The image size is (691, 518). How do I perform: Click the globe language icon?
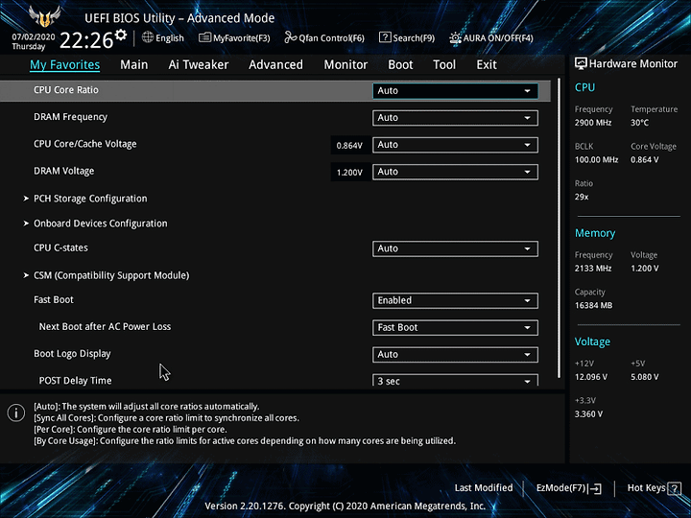click(148, 37)
